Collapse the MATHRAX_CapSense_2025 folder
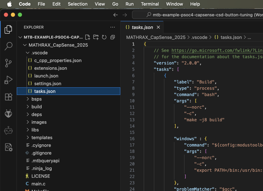 point(25,45)
